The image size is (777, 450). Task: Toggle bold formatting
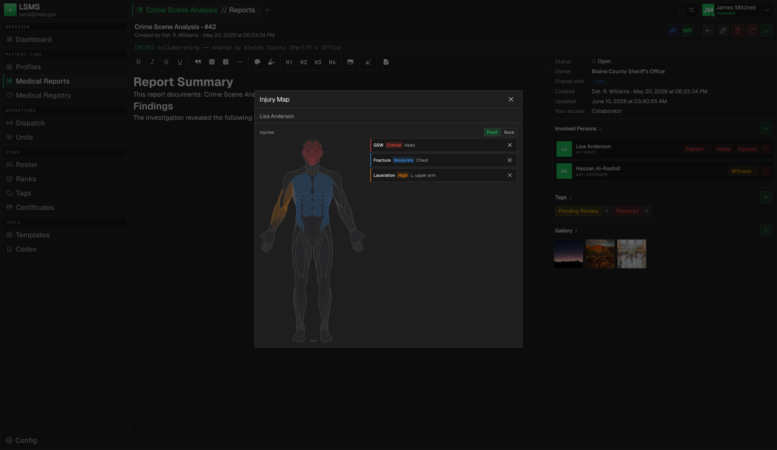click(138, 62)
